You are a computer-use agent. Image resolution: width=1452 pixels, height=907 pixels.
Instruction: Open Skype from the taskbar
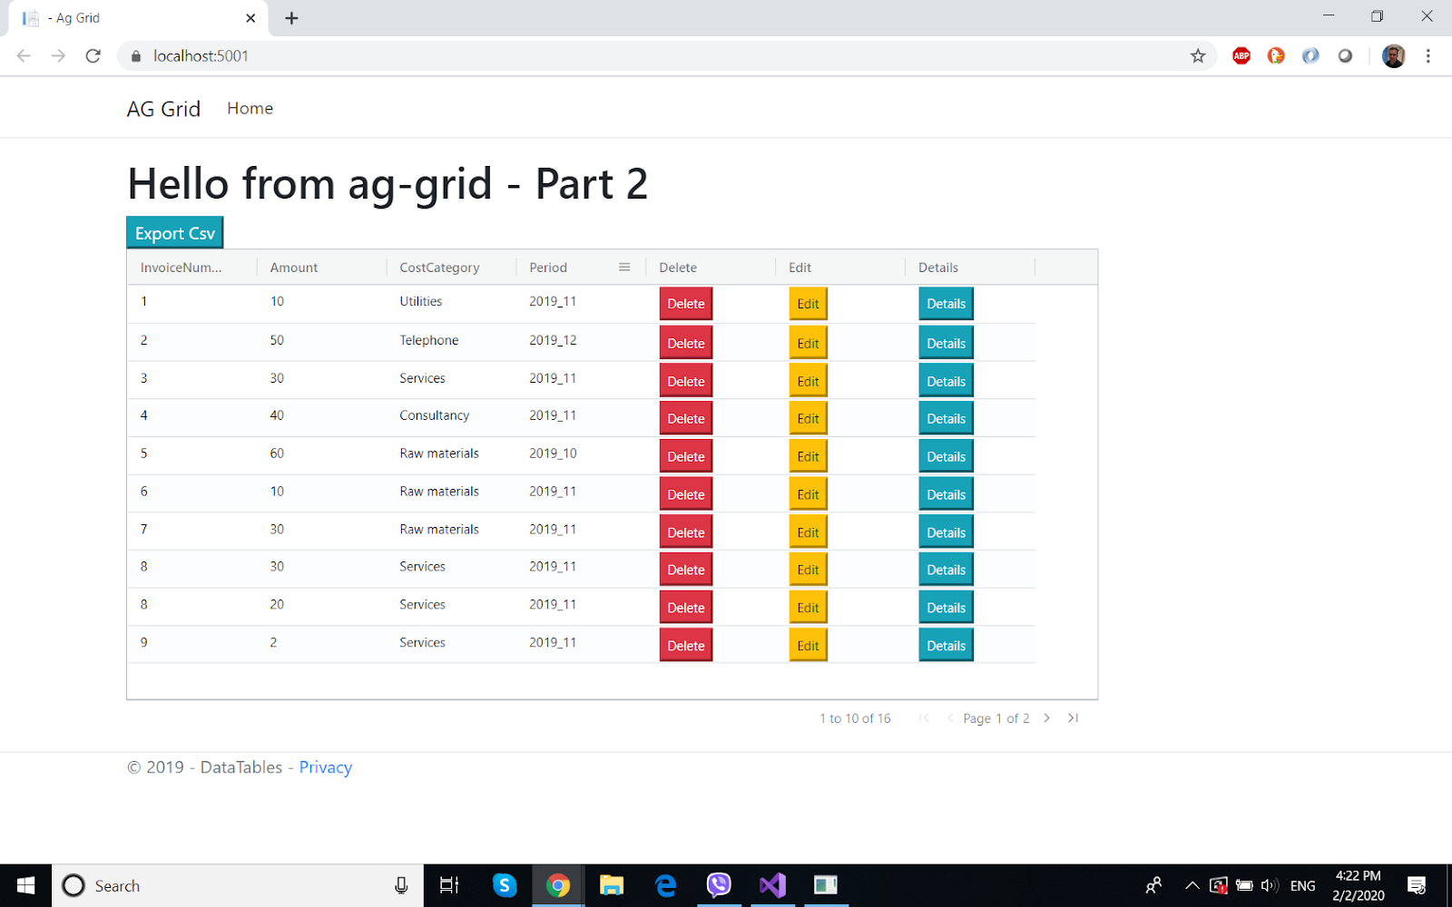point(504,885)
